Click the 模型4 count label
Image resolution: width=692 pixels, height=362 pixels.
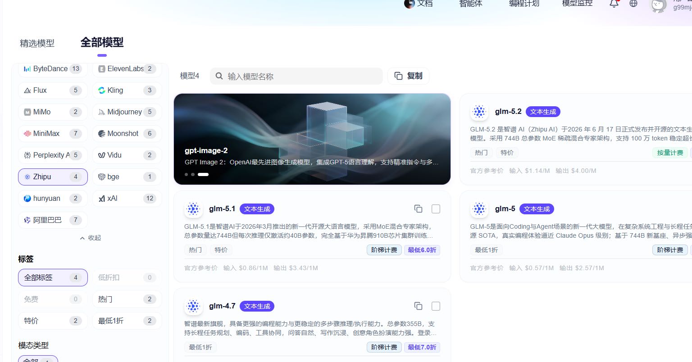[x=189, y=76]
